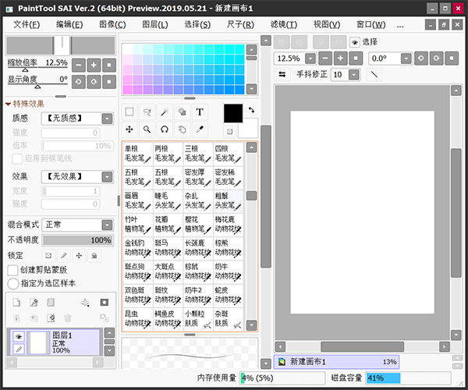Open the 混合模式 dropdown

[78, 225]
